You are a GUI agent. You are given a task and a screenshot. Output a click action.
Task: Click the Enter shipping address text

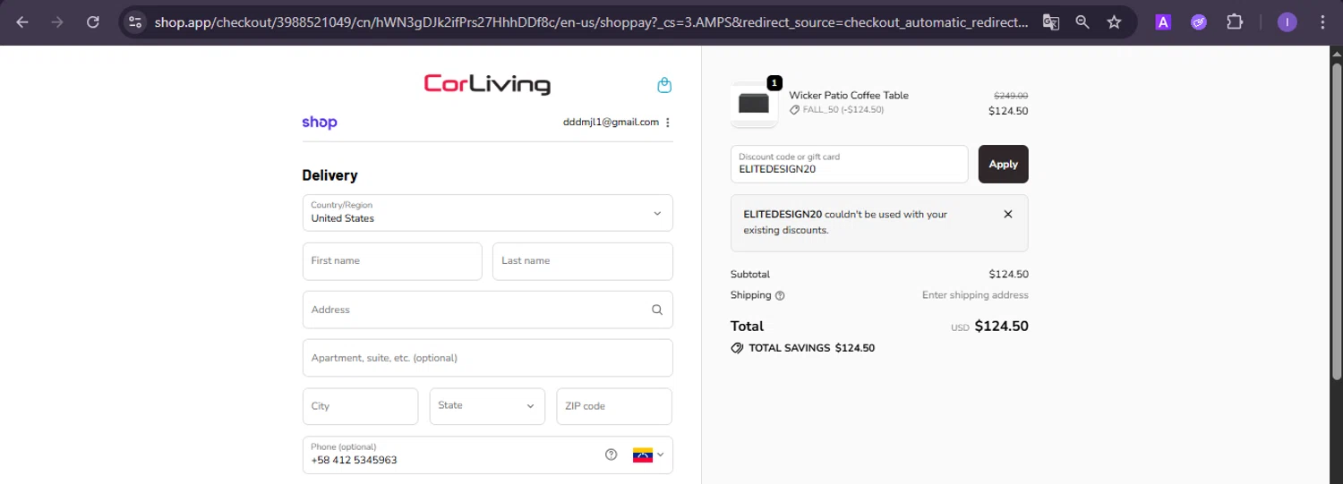975,295
